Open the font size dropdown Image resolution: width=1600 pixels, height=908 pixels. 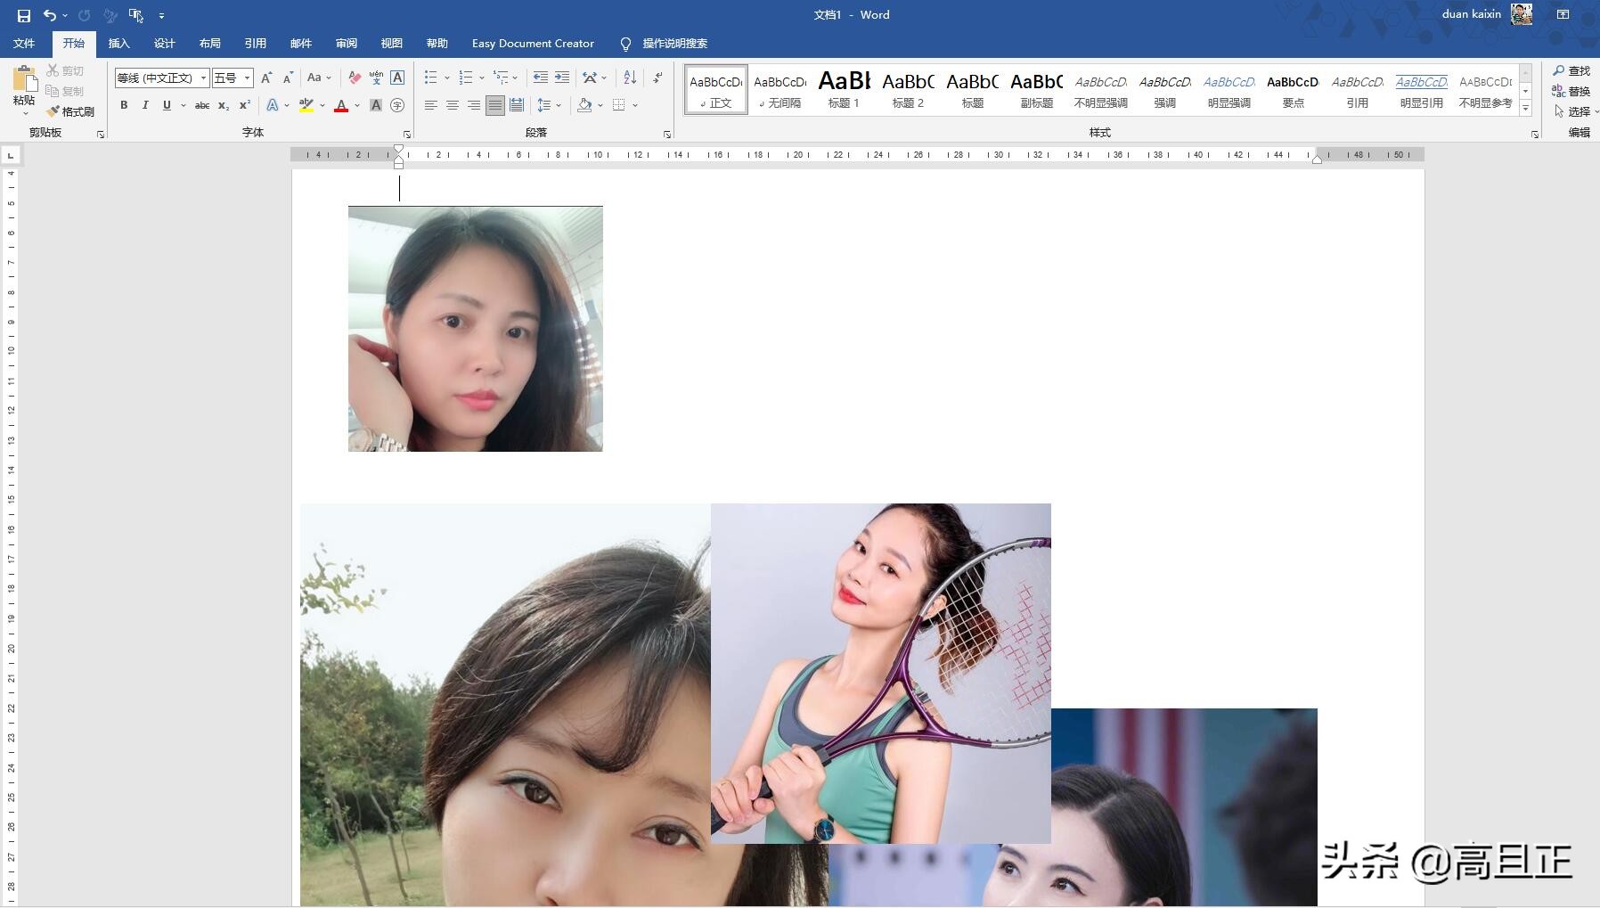248,78
